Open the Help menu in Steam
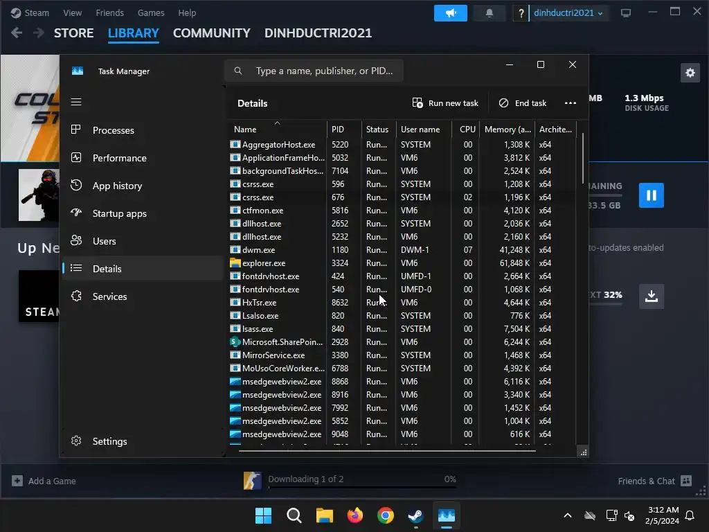This screenshot has width=709, height=532. 187,12
